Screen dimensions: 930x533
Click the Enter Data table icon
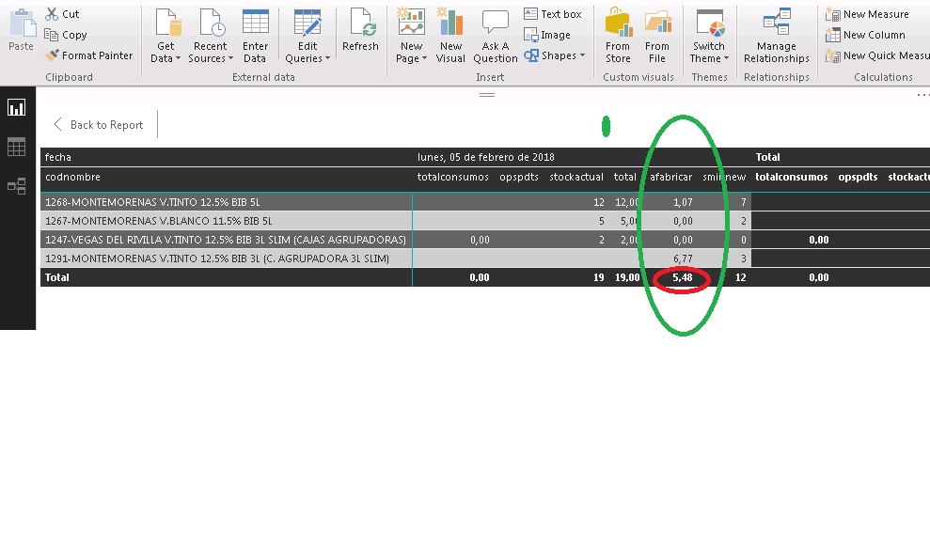(x=256, y=24)
